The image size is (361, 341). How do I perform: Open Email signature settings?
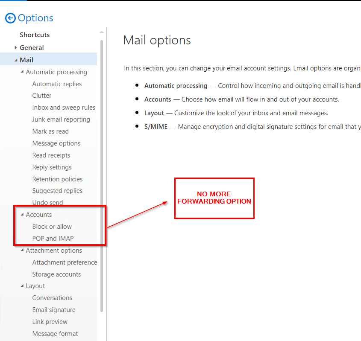54,310
